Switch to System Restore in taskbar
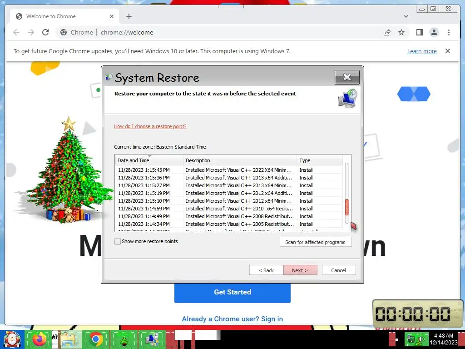Image resolution: width=465 pixels, height=349 pixels. pyautogui.click(x=152, y=339)
